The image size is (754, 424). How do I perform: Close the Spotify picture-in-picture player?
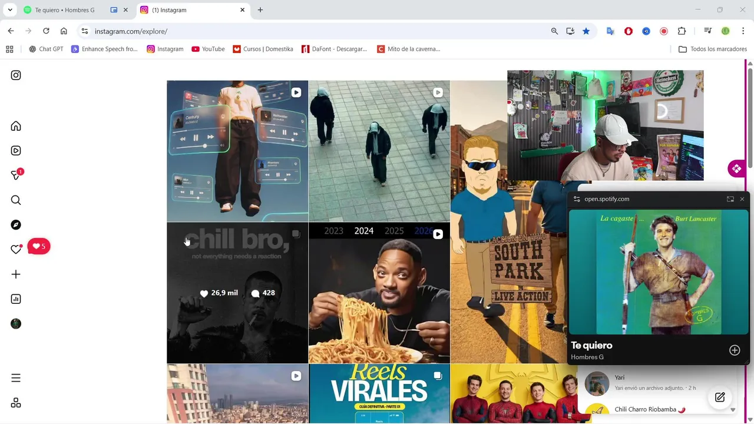click(742, 199)
